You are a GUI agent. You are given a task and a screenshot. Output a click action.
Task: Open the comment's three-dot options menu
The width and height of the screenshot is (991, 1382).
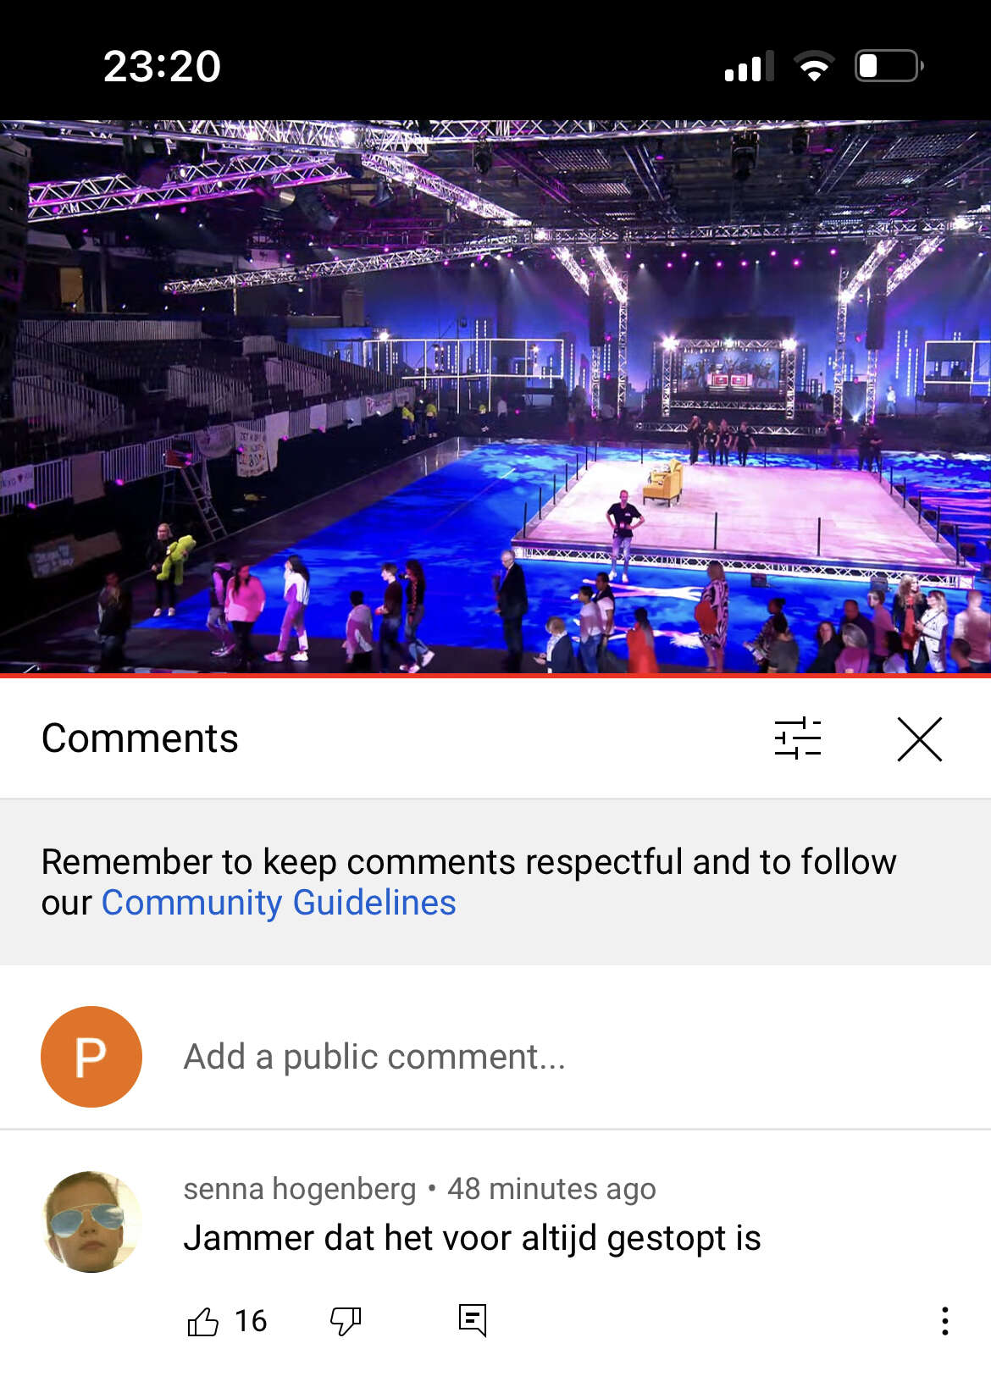click(x=944, y=1321)
